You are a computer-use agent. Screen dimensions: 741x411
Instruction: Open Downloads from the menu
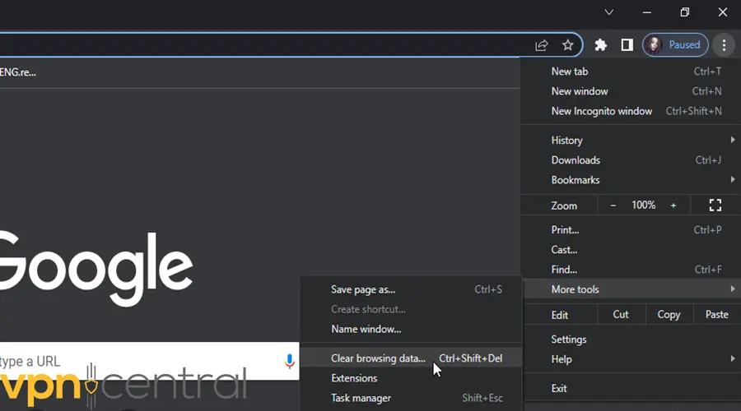click(x=631, y=160)
